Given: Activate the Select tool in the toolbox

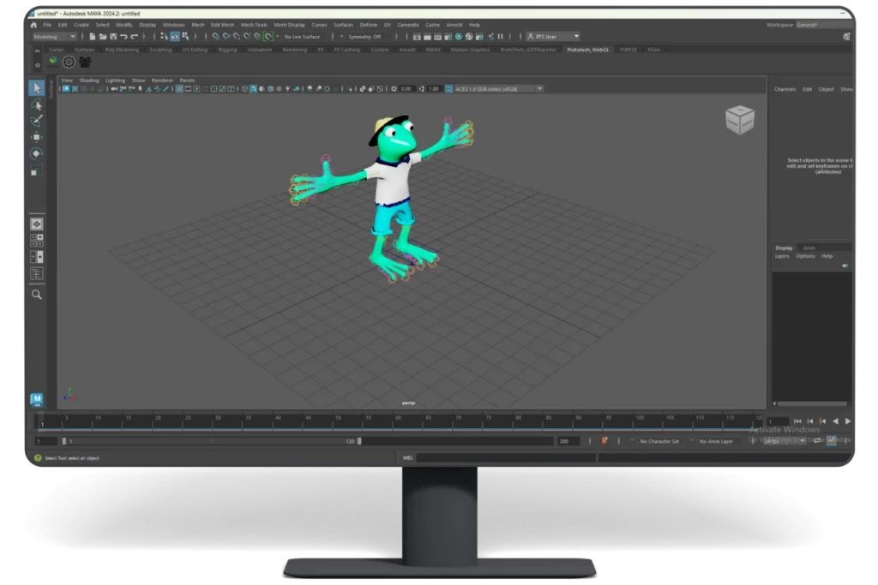Looking at the screenshot, I should point(36,87).
